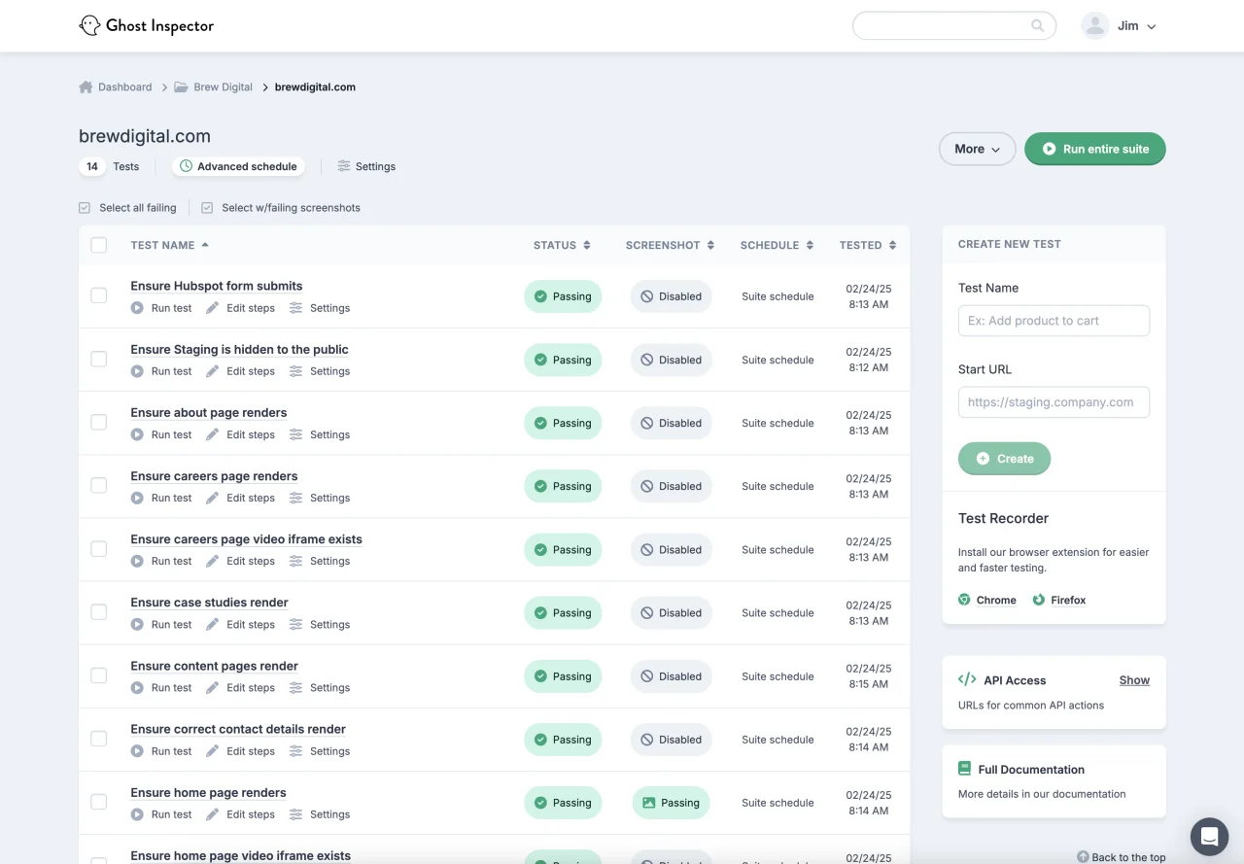Viewport: 1244px width, 864px height.
Task: Sort by the STATUS column
Action: pos(562,245)
